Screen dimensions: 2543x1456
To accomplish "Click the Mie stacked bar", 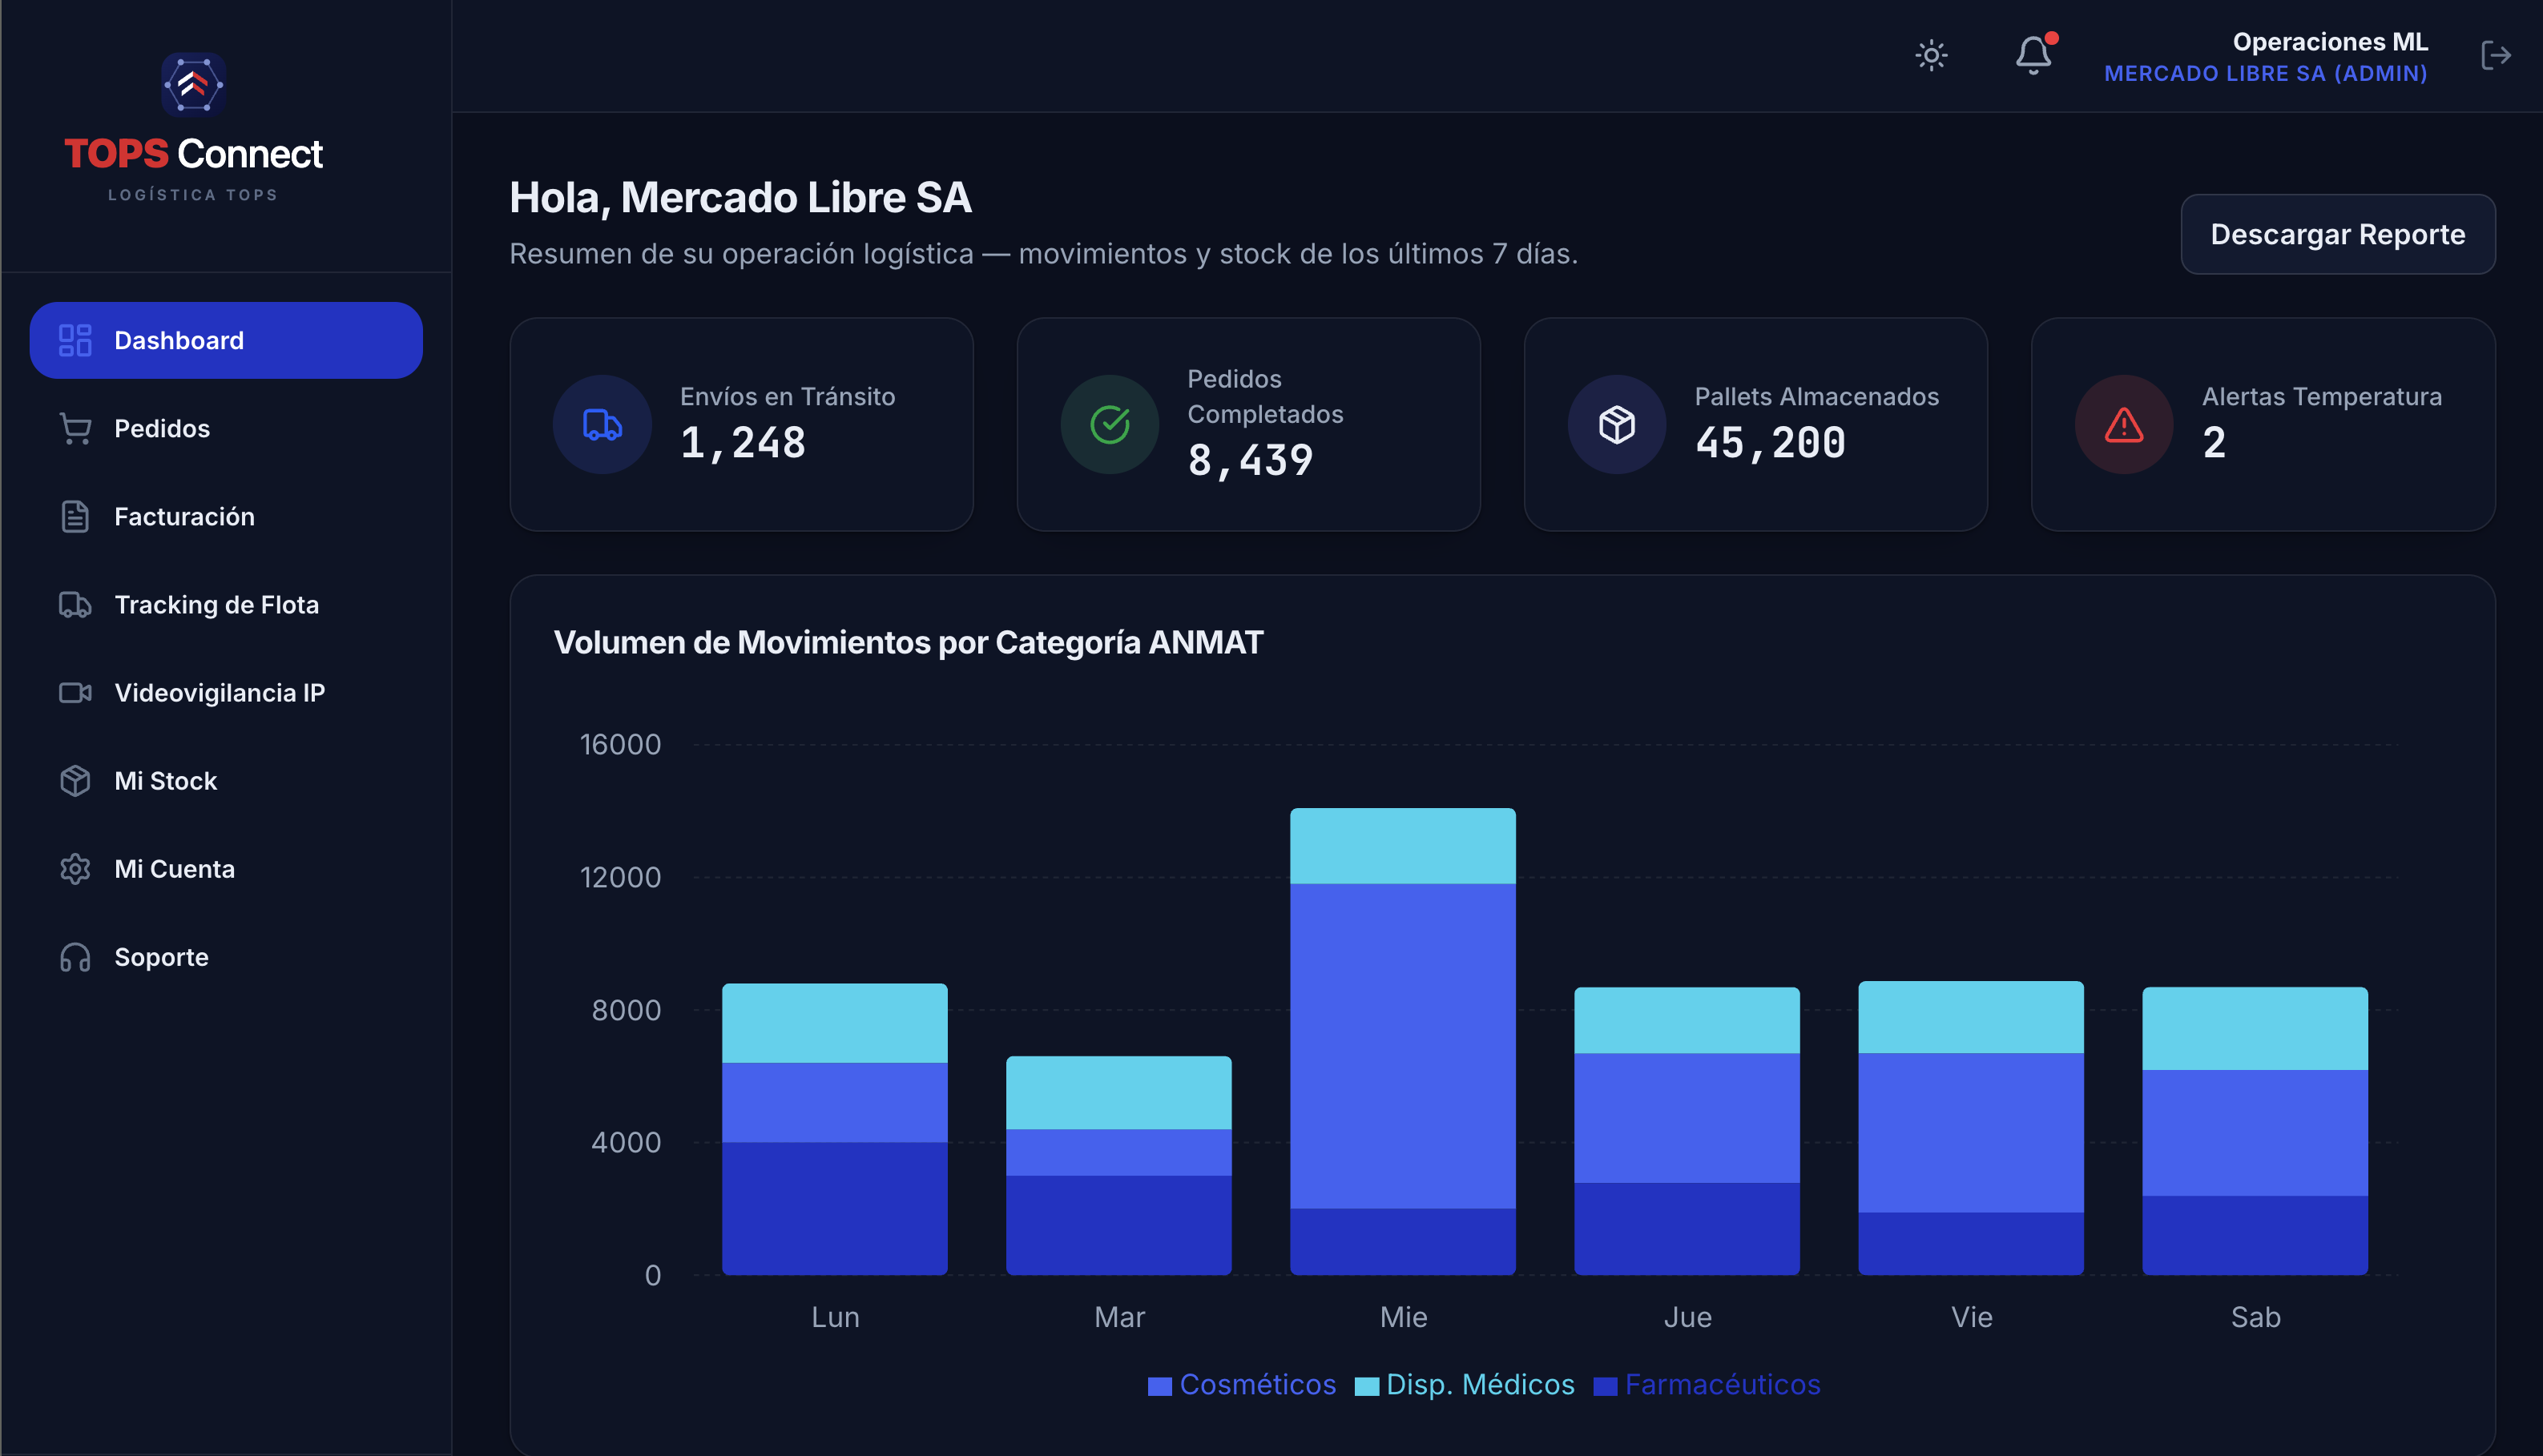I will pyautogui.click(x=1403, y=1041).
